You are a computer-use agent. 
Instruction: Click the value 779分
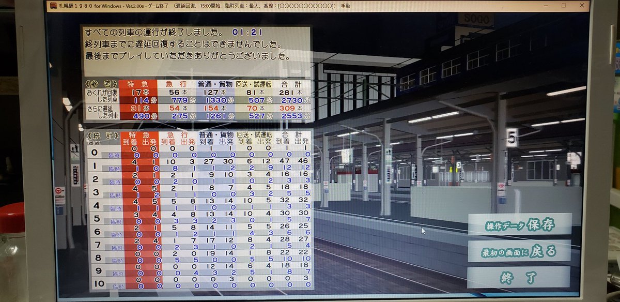184,100
